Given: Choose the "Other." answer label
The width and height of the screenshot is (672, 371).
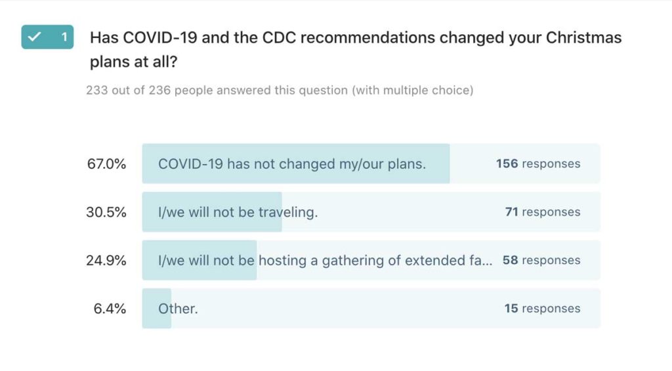Looking at the screenshot, I should coord(178,308).
